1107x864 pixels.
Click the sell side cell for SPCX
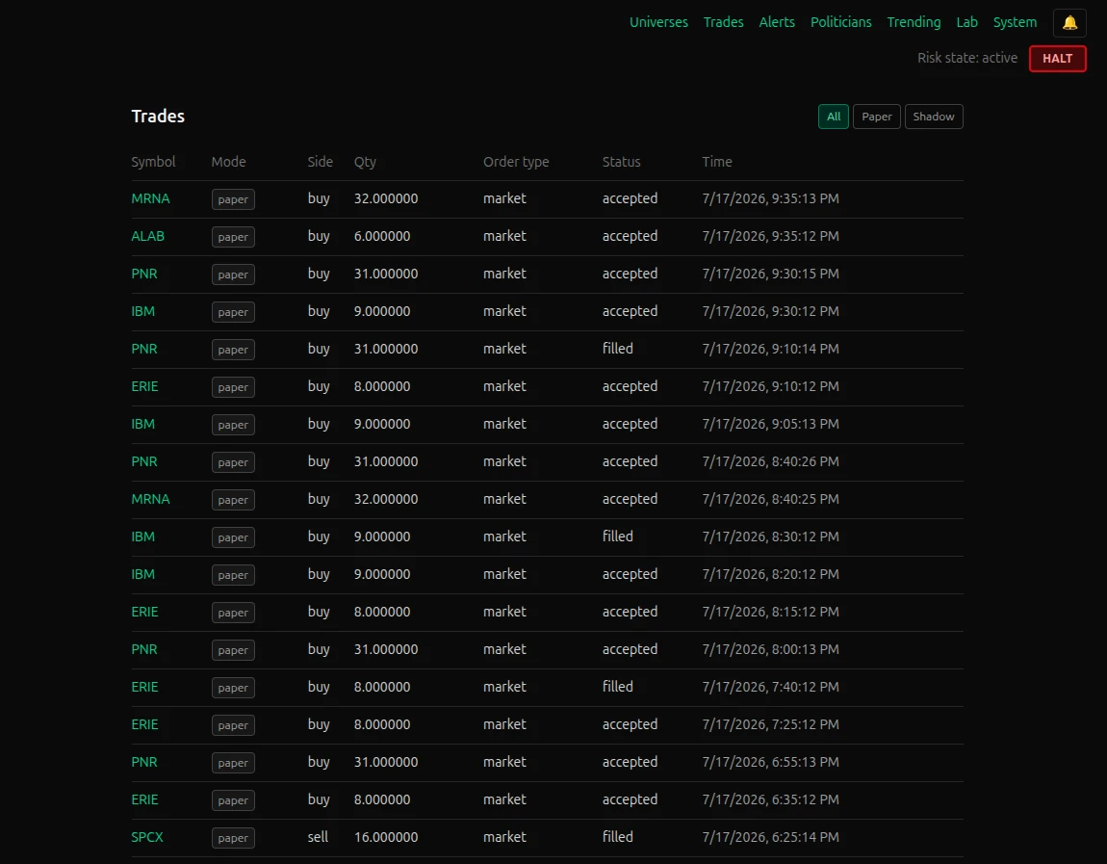(318, 837)
